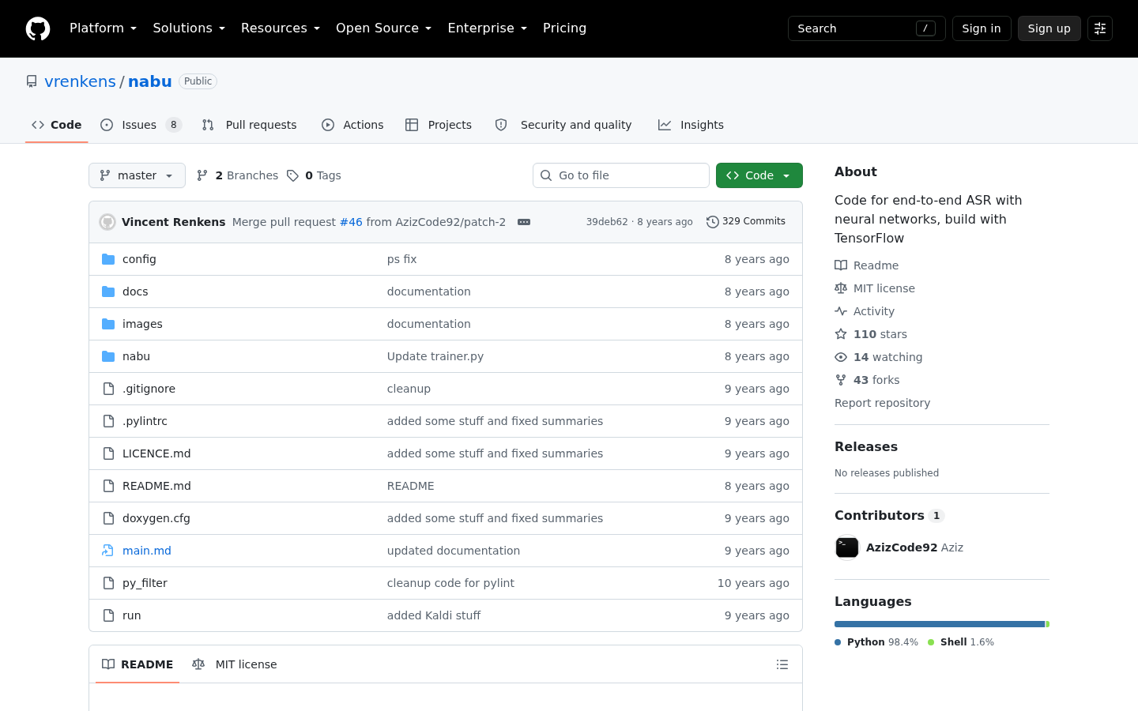Screen dimensions: 1138x711
Task: Click the pulse icon beside Activity
Action: click(841, 311)
